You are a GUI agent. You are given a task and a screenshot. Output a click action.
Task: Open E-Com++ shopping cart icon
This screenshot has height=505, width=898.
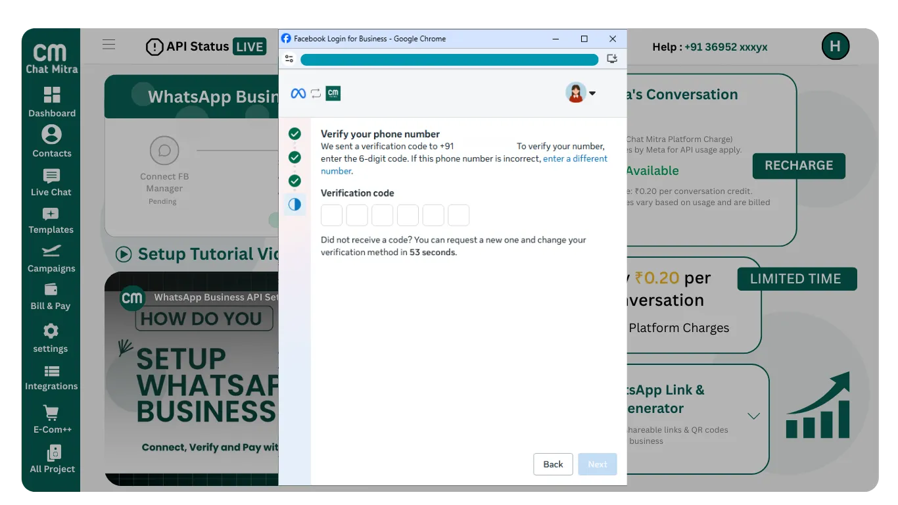pos(52,413)
